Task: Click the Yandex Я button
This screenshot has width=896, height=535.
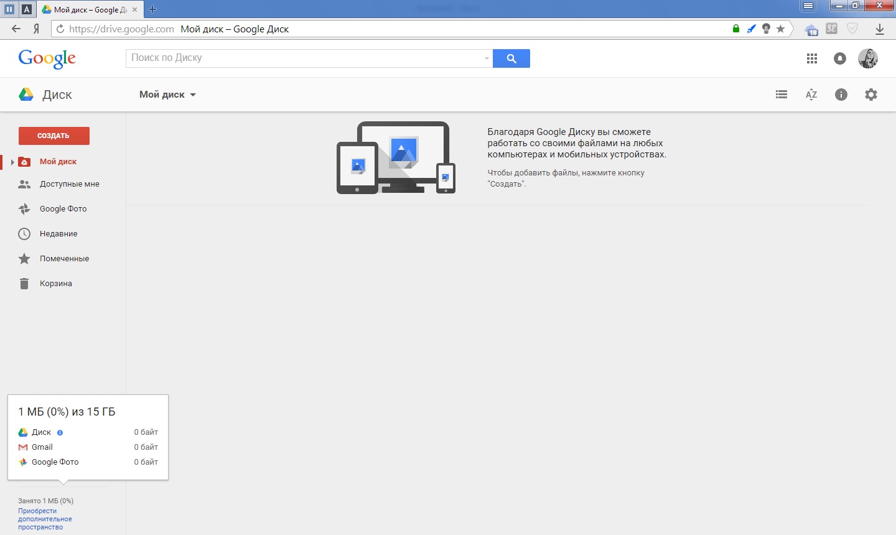Action: (x=37, y=29)
